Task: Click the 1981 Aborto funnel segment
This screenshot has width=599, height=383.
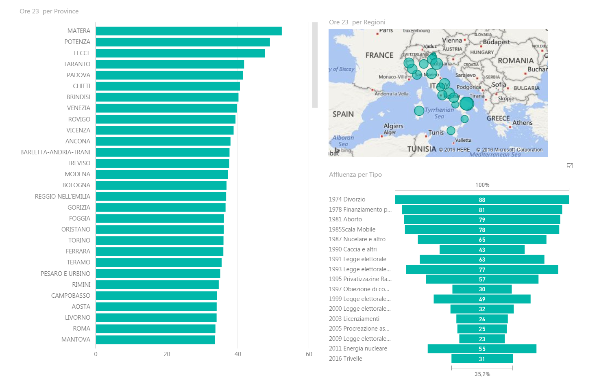Action: click(481, 220)
